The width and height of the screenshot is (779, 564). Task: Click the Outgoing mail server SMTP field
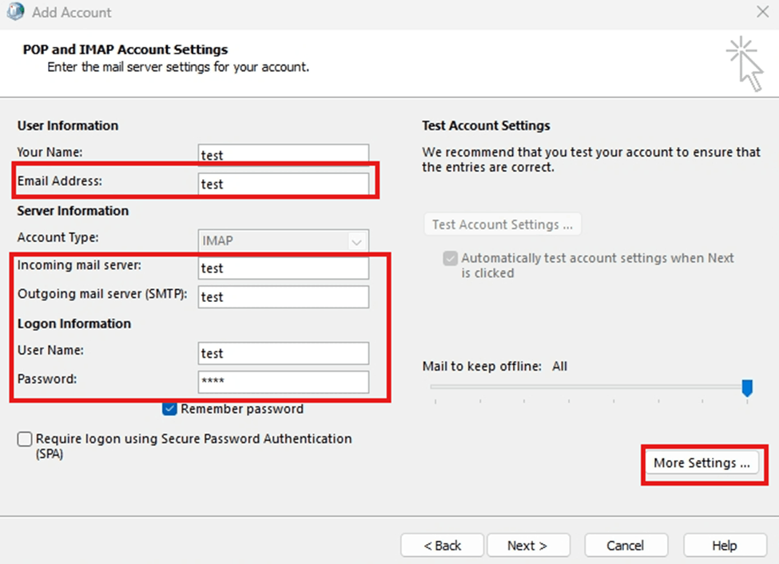[283, 297]
